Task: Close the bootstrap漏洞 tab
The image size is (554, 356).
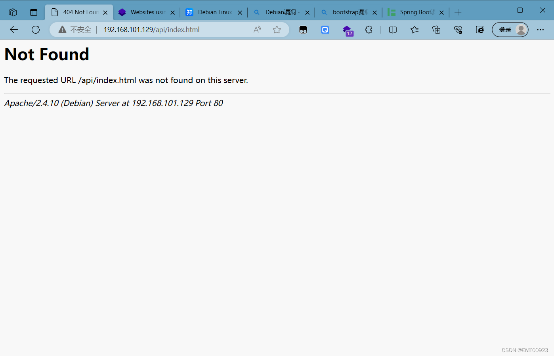Action: [375, 13]
